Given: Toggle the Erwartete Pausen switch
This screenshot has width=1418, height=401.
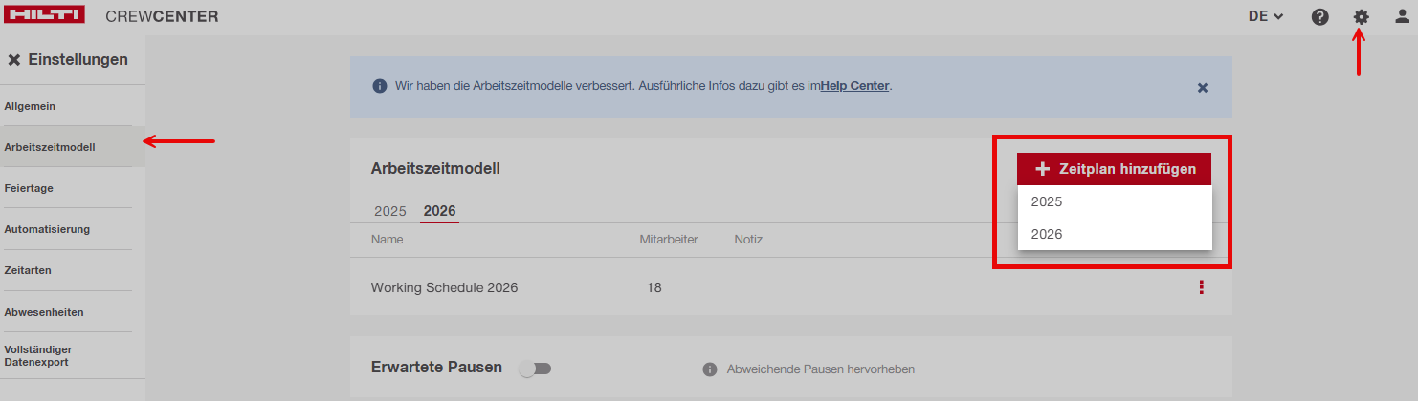Looking at the screenshot, I should tap(535, 369).
